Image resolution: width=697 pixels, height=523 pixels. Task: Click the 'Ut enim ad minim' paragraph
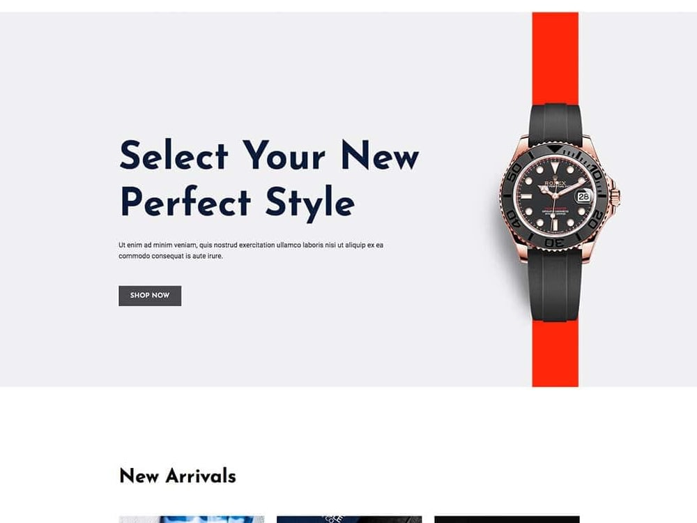pos(251,250)
